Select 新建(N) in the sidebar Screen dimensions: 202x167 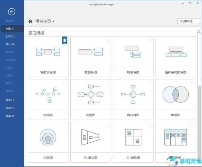click(x=12, y=29)
